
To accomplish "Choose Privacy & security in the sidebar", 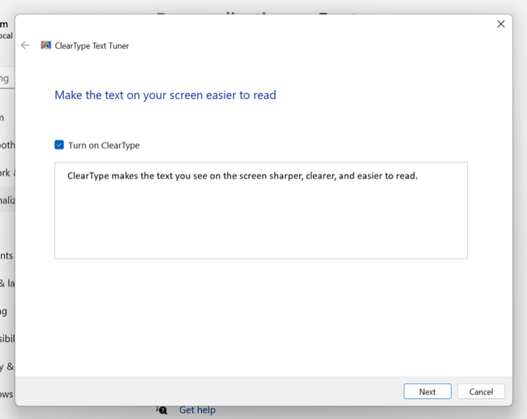I will (6, 366).
